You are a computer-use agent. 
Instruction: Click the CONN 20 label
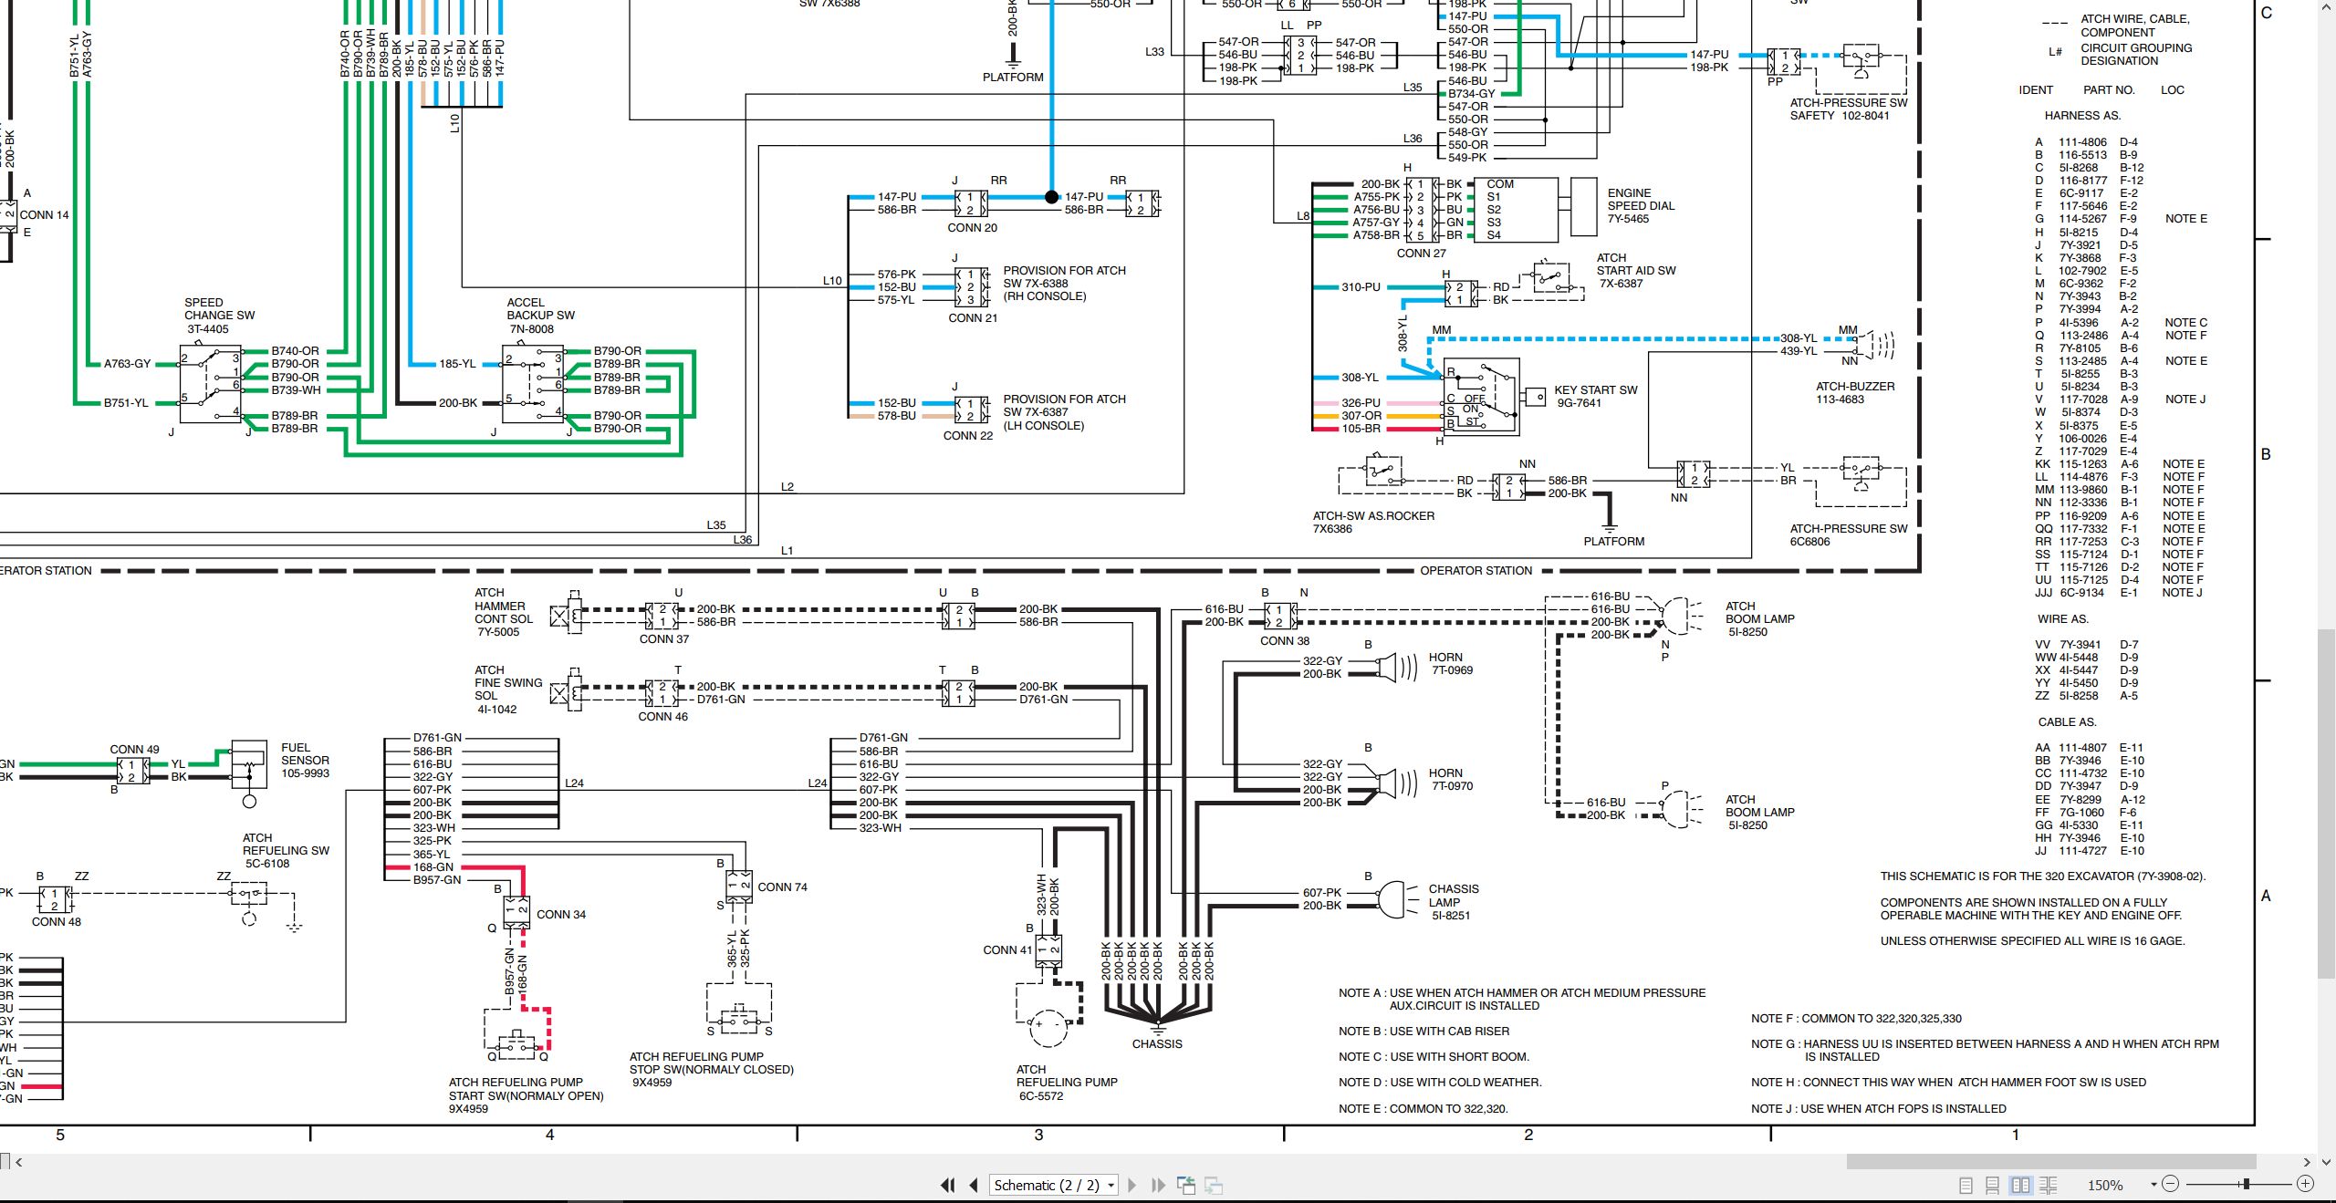tap(972, 228)
